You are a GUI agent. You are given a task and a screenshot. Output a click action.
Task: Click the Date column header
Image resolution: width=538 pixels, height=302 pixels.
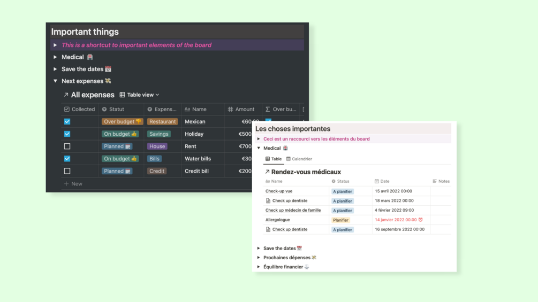(382, 182)
